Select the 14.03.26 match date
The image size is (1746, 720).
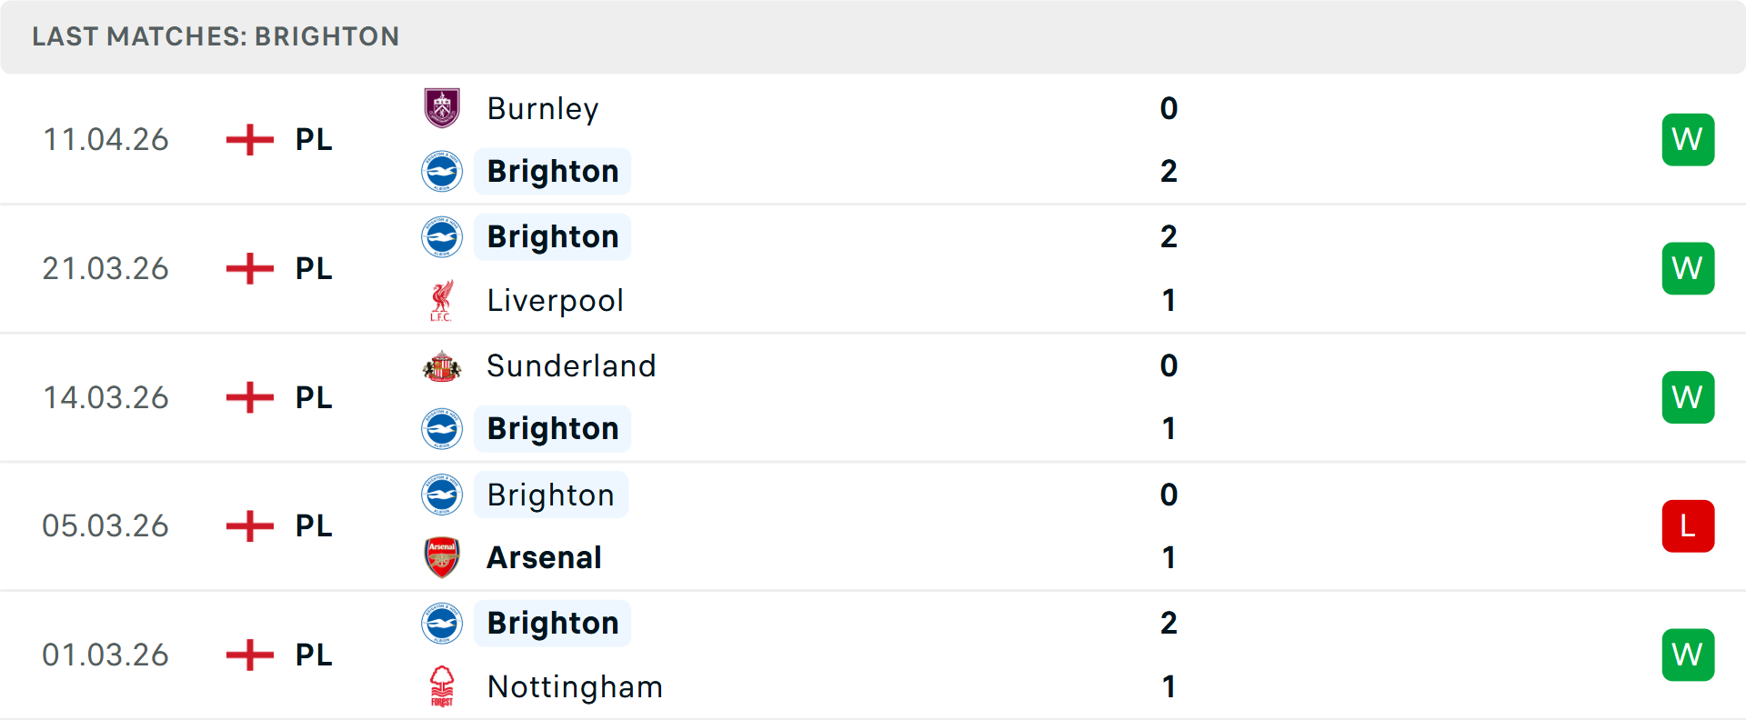point(105,398)
